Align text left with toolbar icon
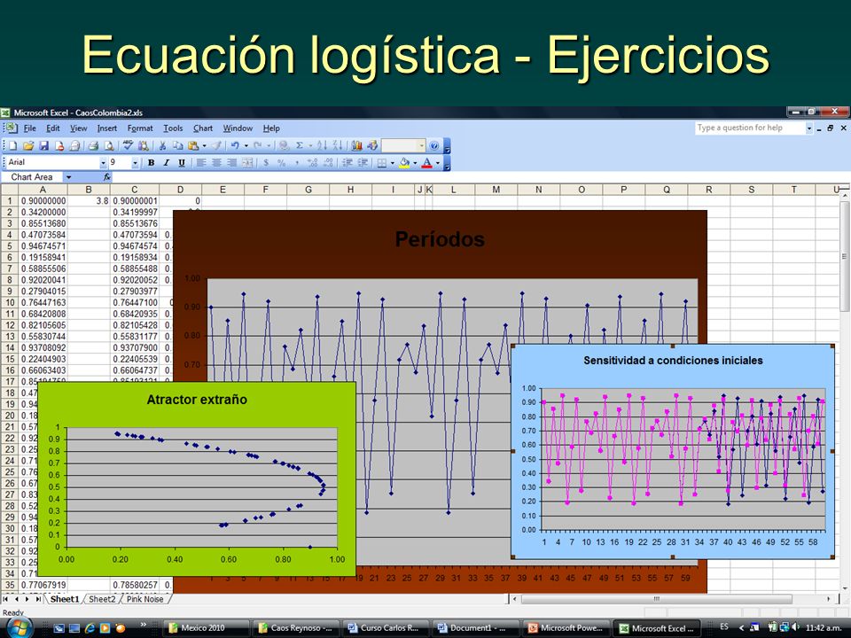Image resolution: width=851 pixels, height=638 pixels. pos(201,162)
